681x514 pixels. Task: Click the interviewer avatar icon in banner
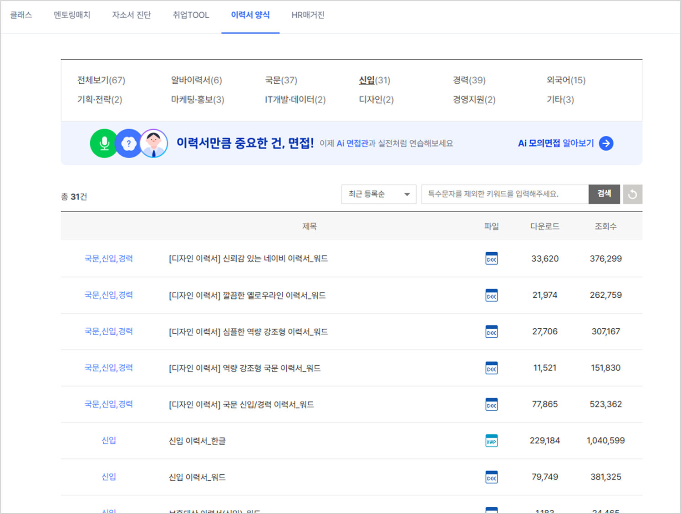[154, 143]
